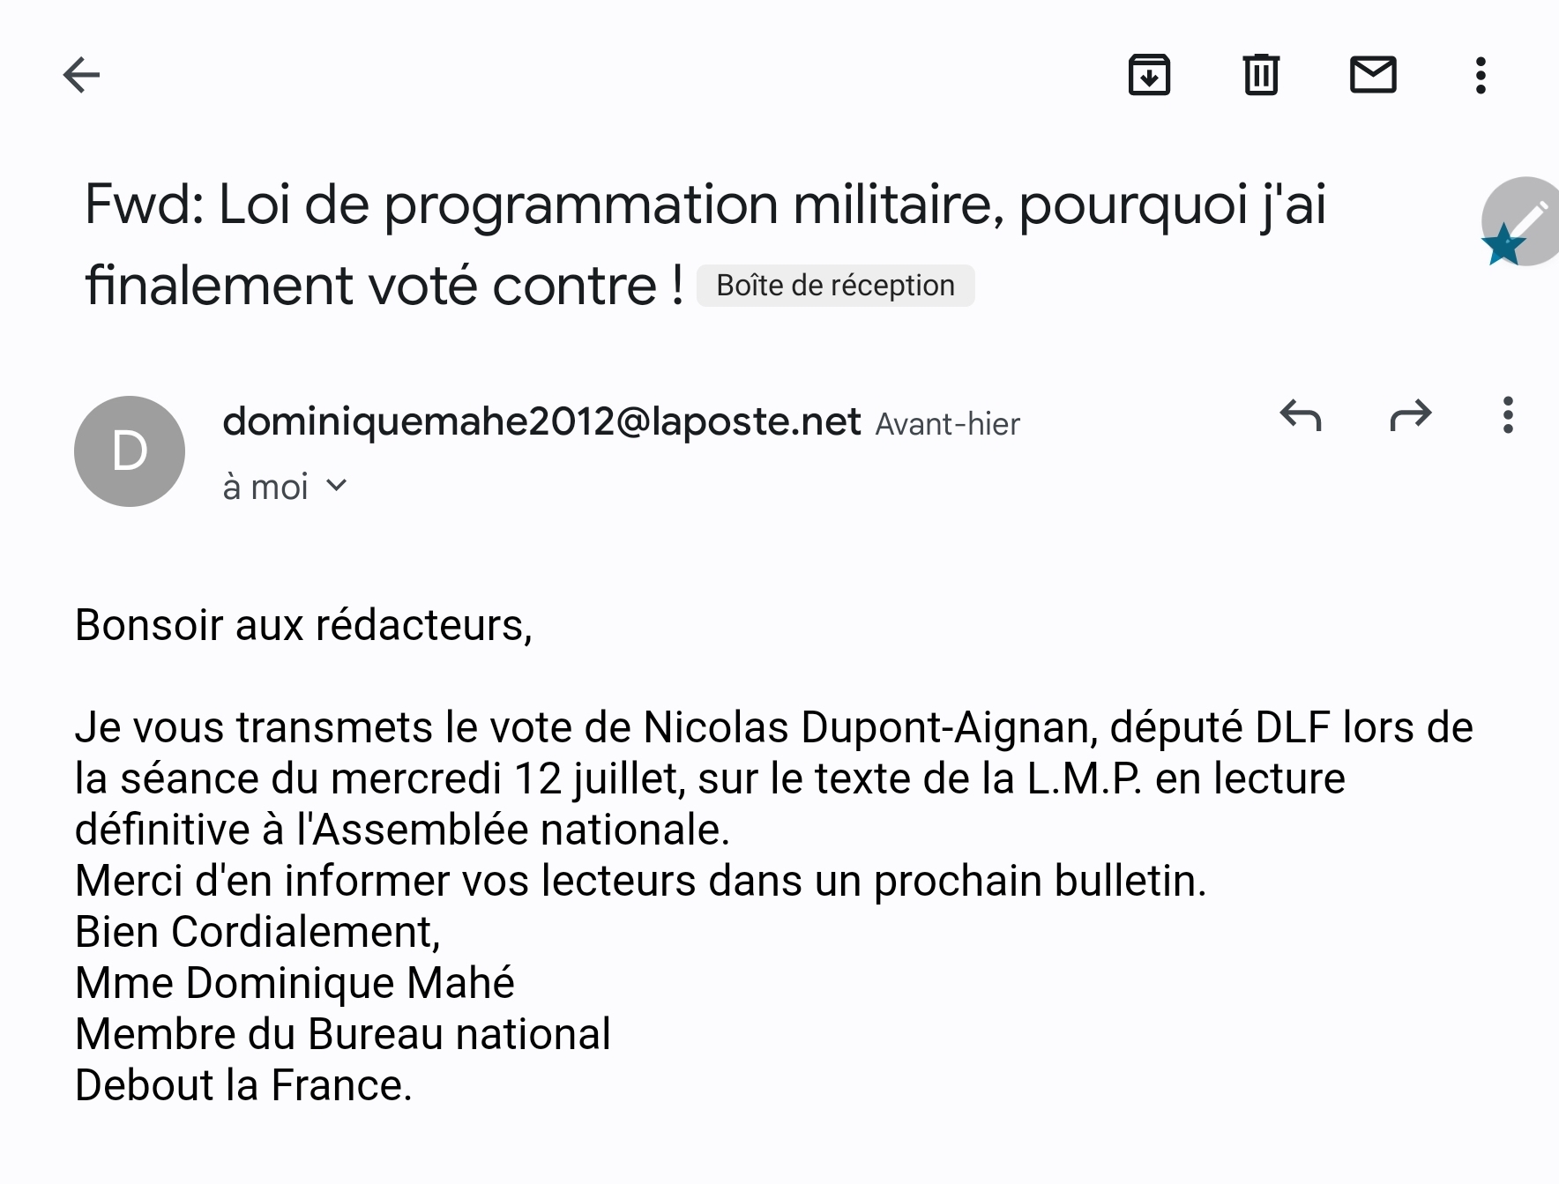Image resolution: width=1559 pixels, height=1184 pixels.
Task: Reply to the message
Action: (x=1301, y=414)
